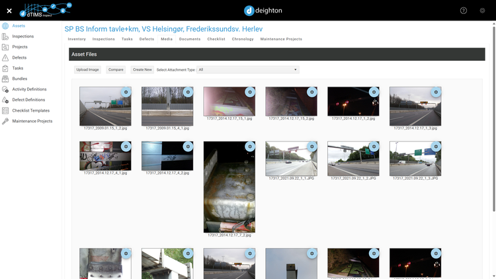The image size is (496, 279).
Task: Open Assets link in sidebar
Action: pyautogui.click(x=19, y=26)
